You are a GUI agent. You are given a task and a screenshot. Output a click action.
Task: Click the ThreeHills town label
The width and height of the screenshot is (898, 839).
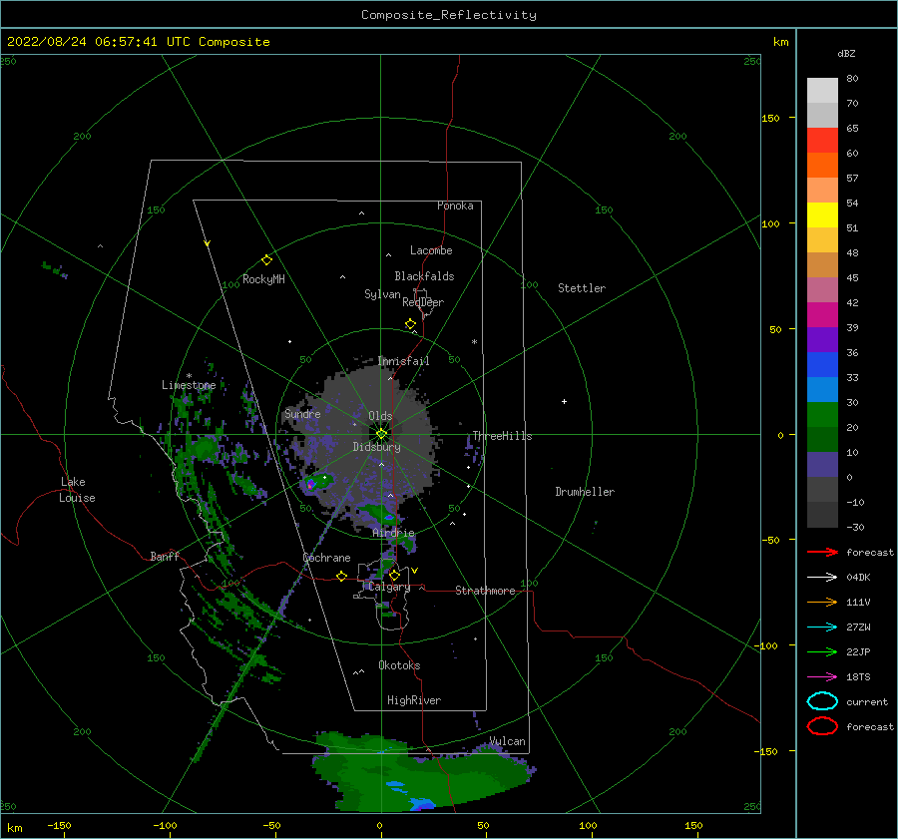coord(502,436)
